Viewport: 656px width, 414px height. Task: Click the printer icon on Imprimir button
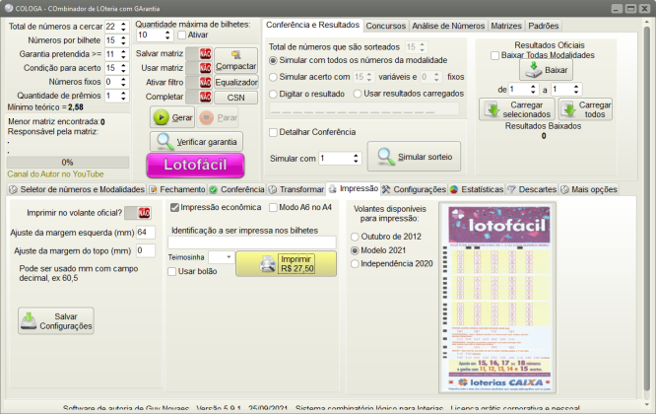pyautogui.click(x=268, y=264)
